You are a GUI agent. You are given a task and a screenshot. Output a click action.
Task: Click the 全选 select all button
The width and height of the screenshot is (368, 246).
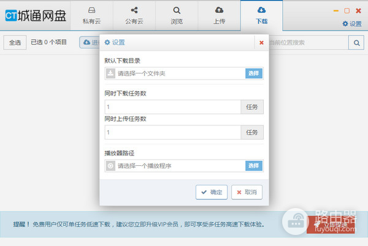15,42
